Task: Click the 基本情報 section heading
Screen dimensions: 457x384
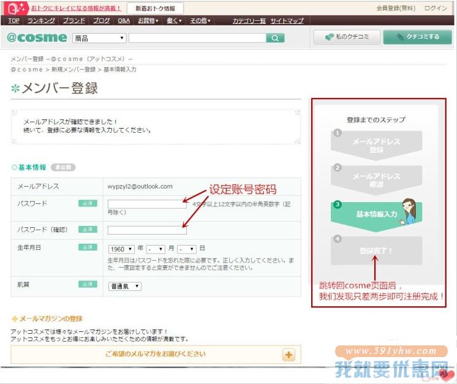Action: (x=32, y=167)
